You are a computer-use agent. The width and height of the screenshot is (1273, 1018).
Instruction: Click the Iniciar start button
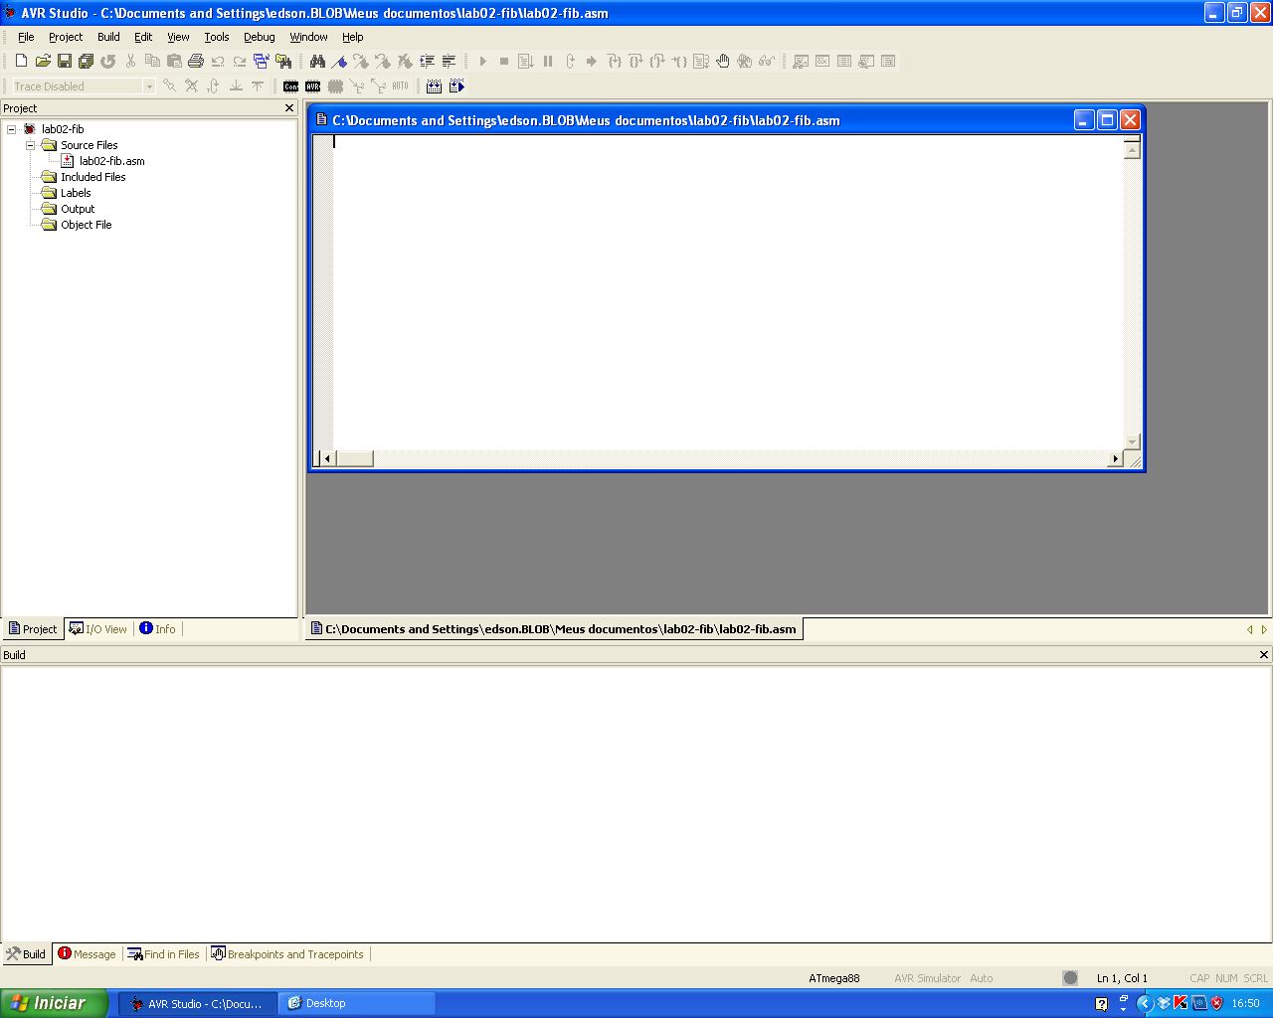[54, 1003]
